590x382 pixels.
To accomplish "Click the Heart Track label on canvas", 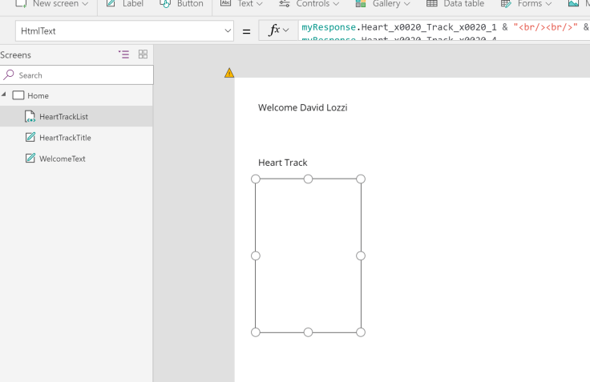I will 283,163.
